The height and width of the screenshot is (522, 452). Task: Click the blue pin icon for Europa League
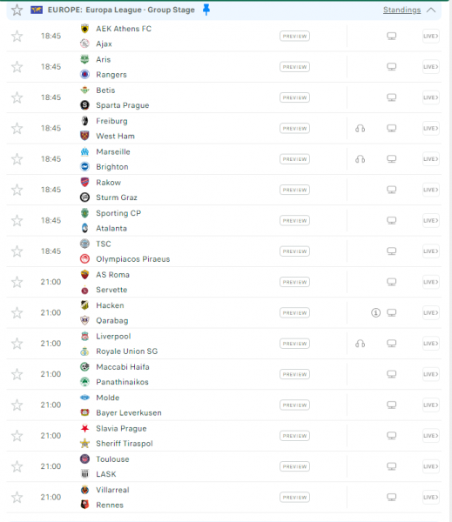206,10
